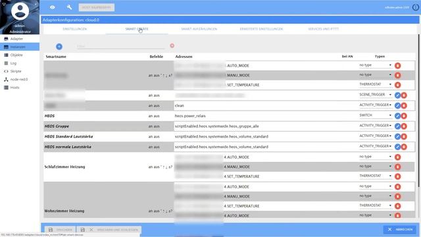Viewport: 421px width, 237px height.
Task: Open THERMOSTAT dropdown for Wohnzimmer 4.SET_TEMPERATURE
Action: point(376,205)
